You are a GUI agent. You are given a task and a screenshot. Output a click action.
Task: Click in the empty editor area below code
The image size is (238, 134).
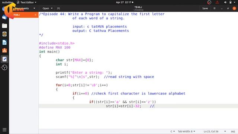coord(138,118)
